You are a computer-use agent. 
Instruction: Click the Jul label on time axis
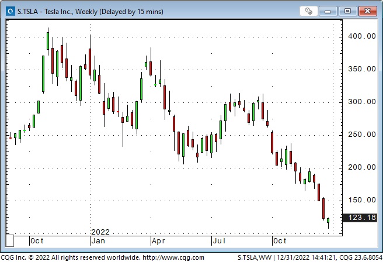pos(219,241)
